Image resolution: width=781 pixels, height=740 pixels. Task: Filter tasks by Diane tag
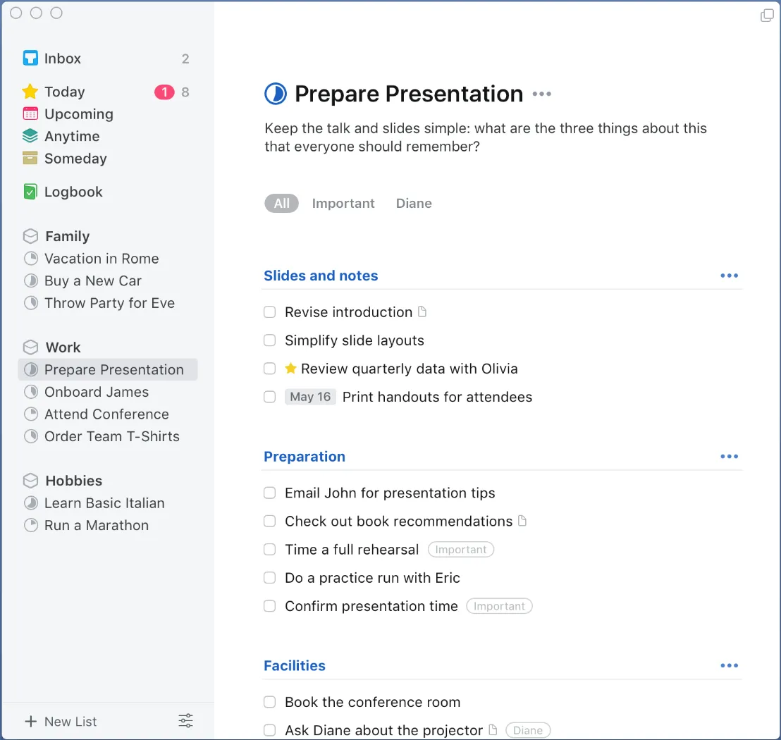click(414, 204)
